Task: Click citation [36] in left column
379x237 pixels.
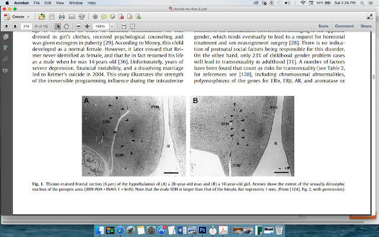Action: pyautogui.click(x=123, y=62)
